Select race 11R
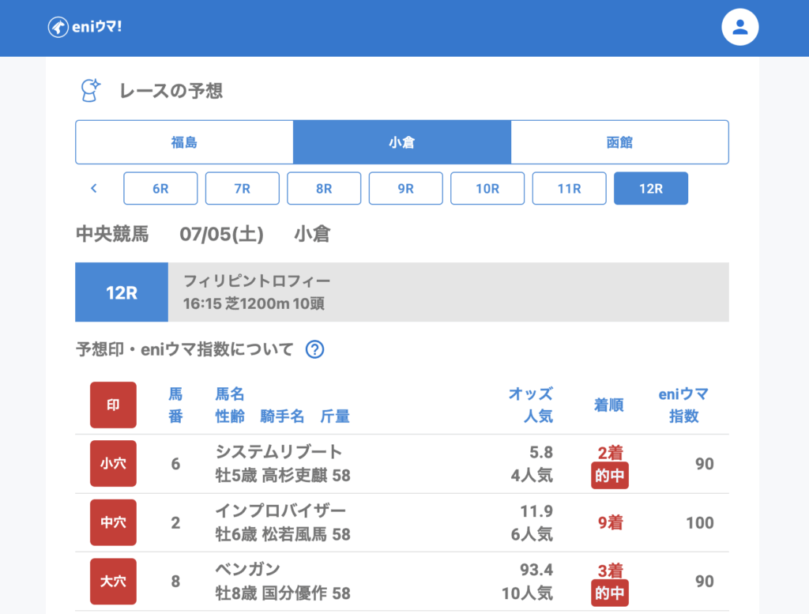Viewport: 809px width, 614px height. (x=569, y=188)
